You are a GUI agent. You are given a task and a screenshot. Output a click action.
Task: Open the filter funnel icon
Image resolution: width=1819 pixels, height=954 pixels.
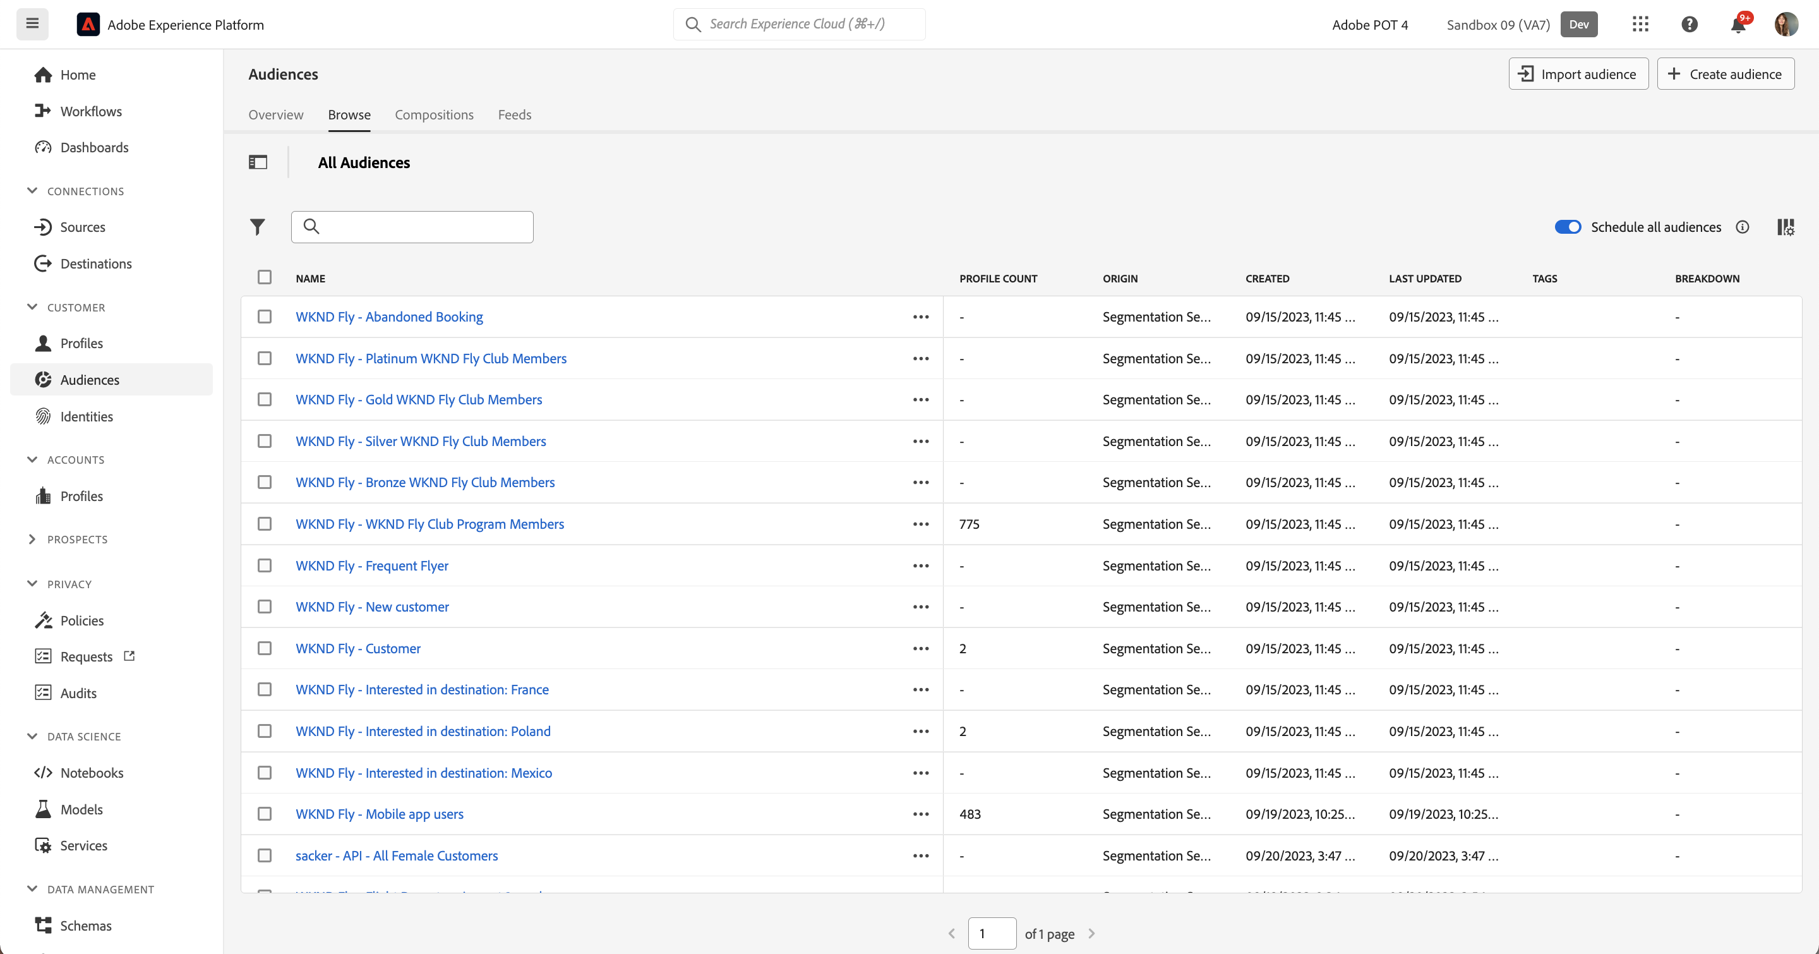point(258,227)
